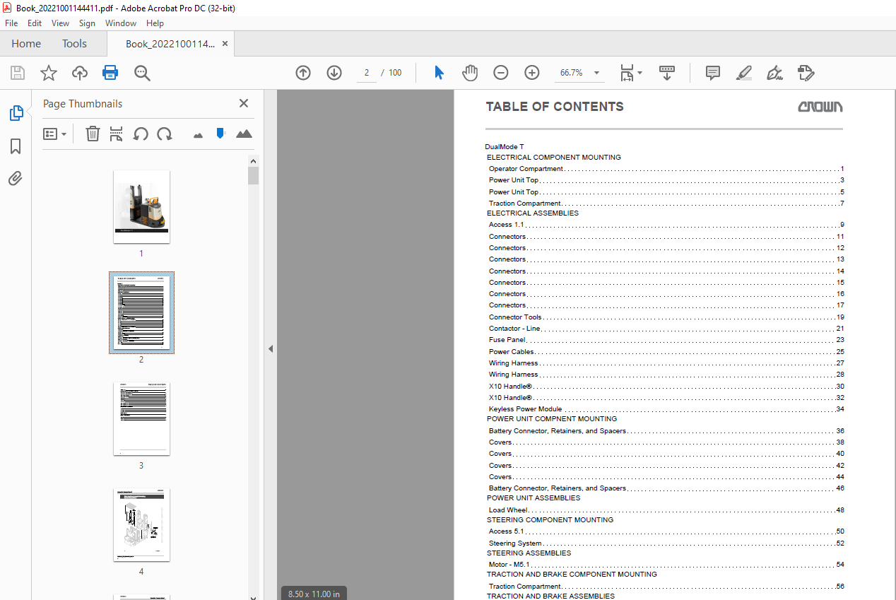896x600 pixels.
Task: Click the Motor - M5.1 contents entry
Action: pyautogui.click(x=666, y=565)
